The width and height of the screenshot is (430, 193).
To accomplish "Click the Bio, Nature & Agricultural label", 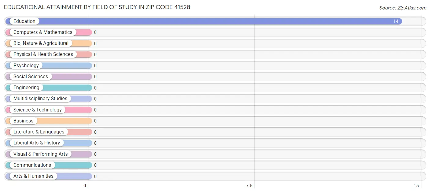I will click(x=41, y=43).
